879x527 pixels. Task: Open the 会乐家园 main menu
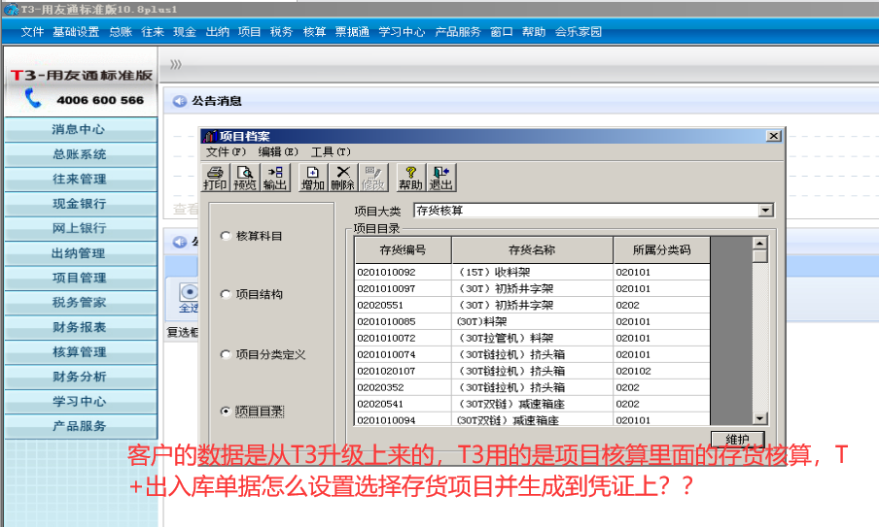coord(578,32)
